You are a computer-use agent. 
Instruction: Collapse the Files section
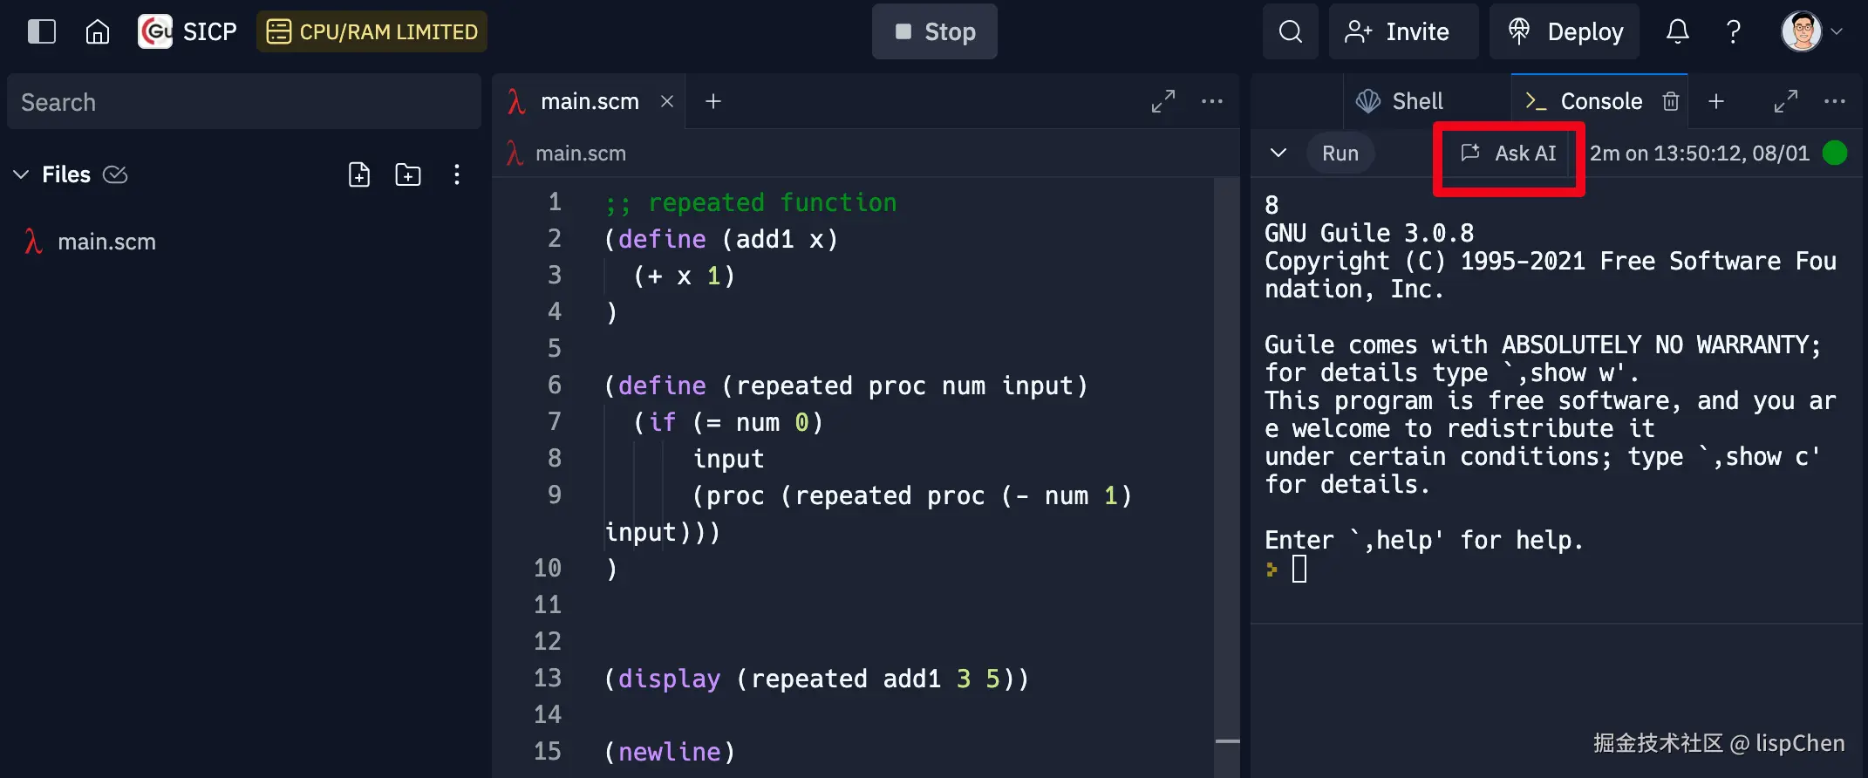[x=21, y=175]
